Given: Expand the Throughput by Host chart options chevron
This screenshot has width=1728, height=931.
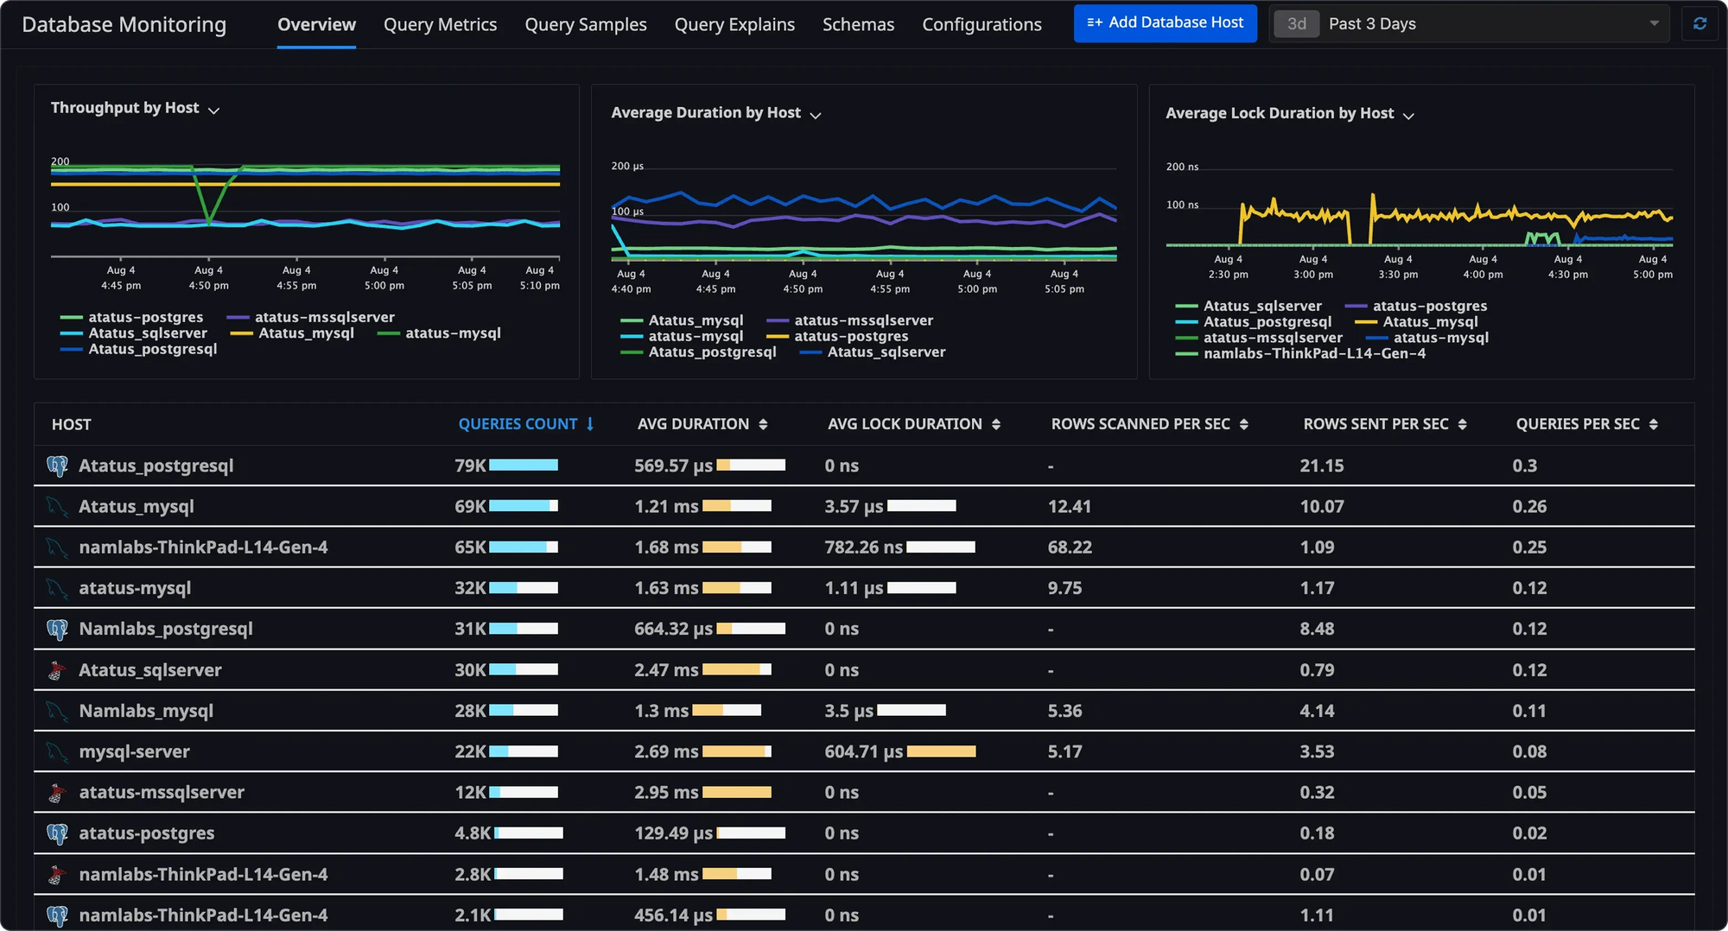Looking at the screenshot, I should pos(214,110).
